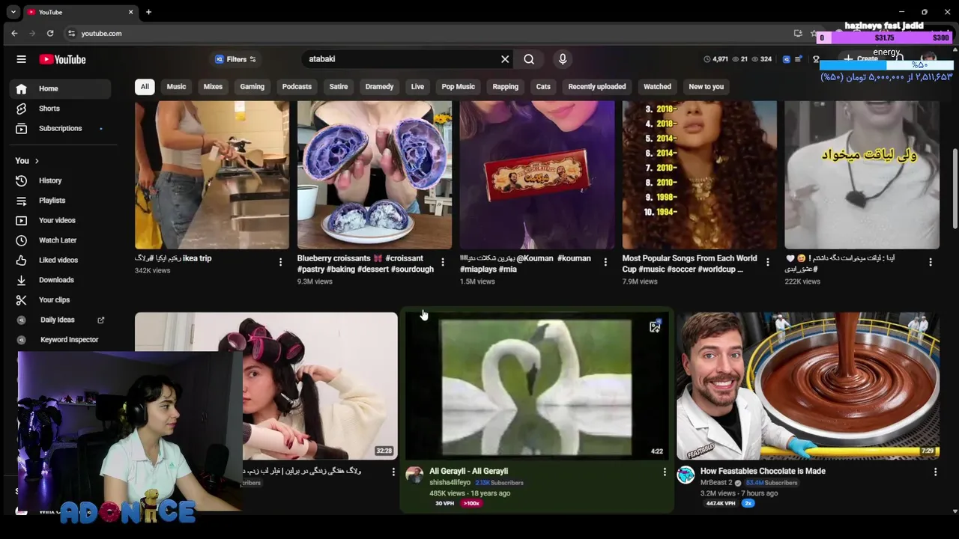The height and width of the screenshot is (539, 959).
Task: Open the shisha4lifeyo channel link
Action: coord(450,483)
